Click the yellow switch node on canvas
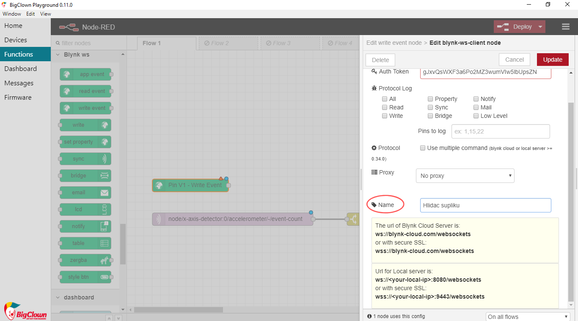This screenshot has width=578, height=321. pyautogui.click(x=353, y=219)
